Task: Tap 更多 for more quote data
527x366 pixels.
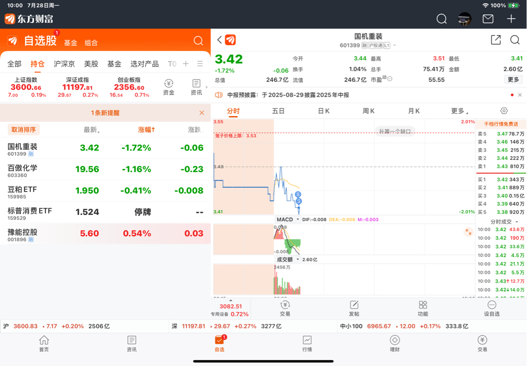Action: point(513,80)
